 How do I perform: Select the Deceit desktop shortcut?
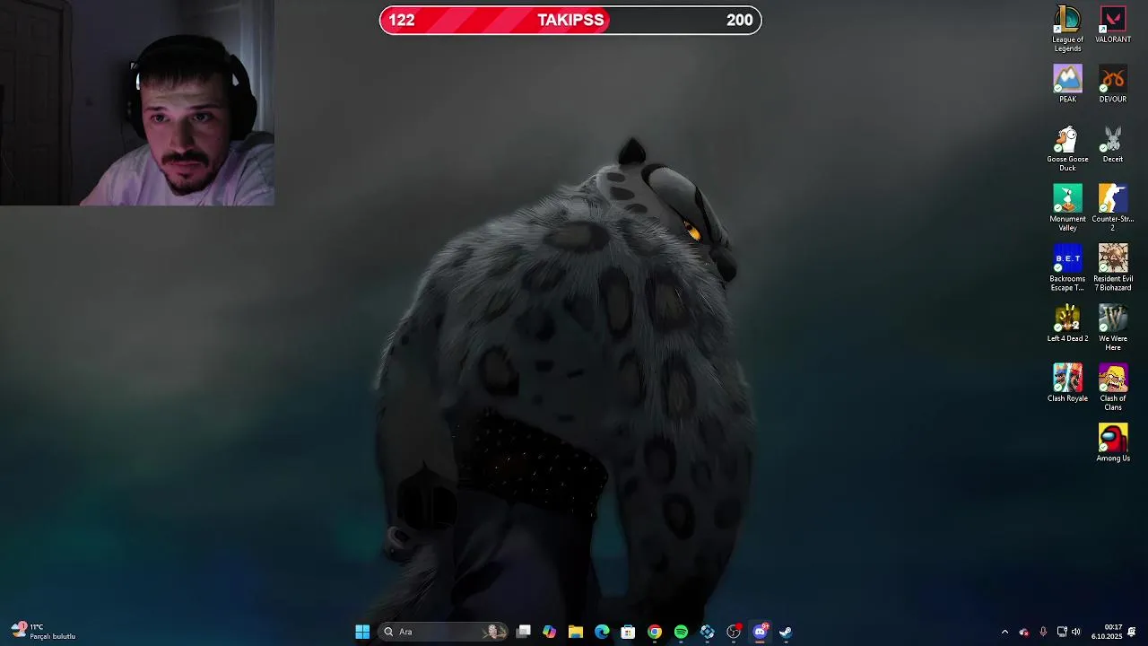pos(1112,144)
